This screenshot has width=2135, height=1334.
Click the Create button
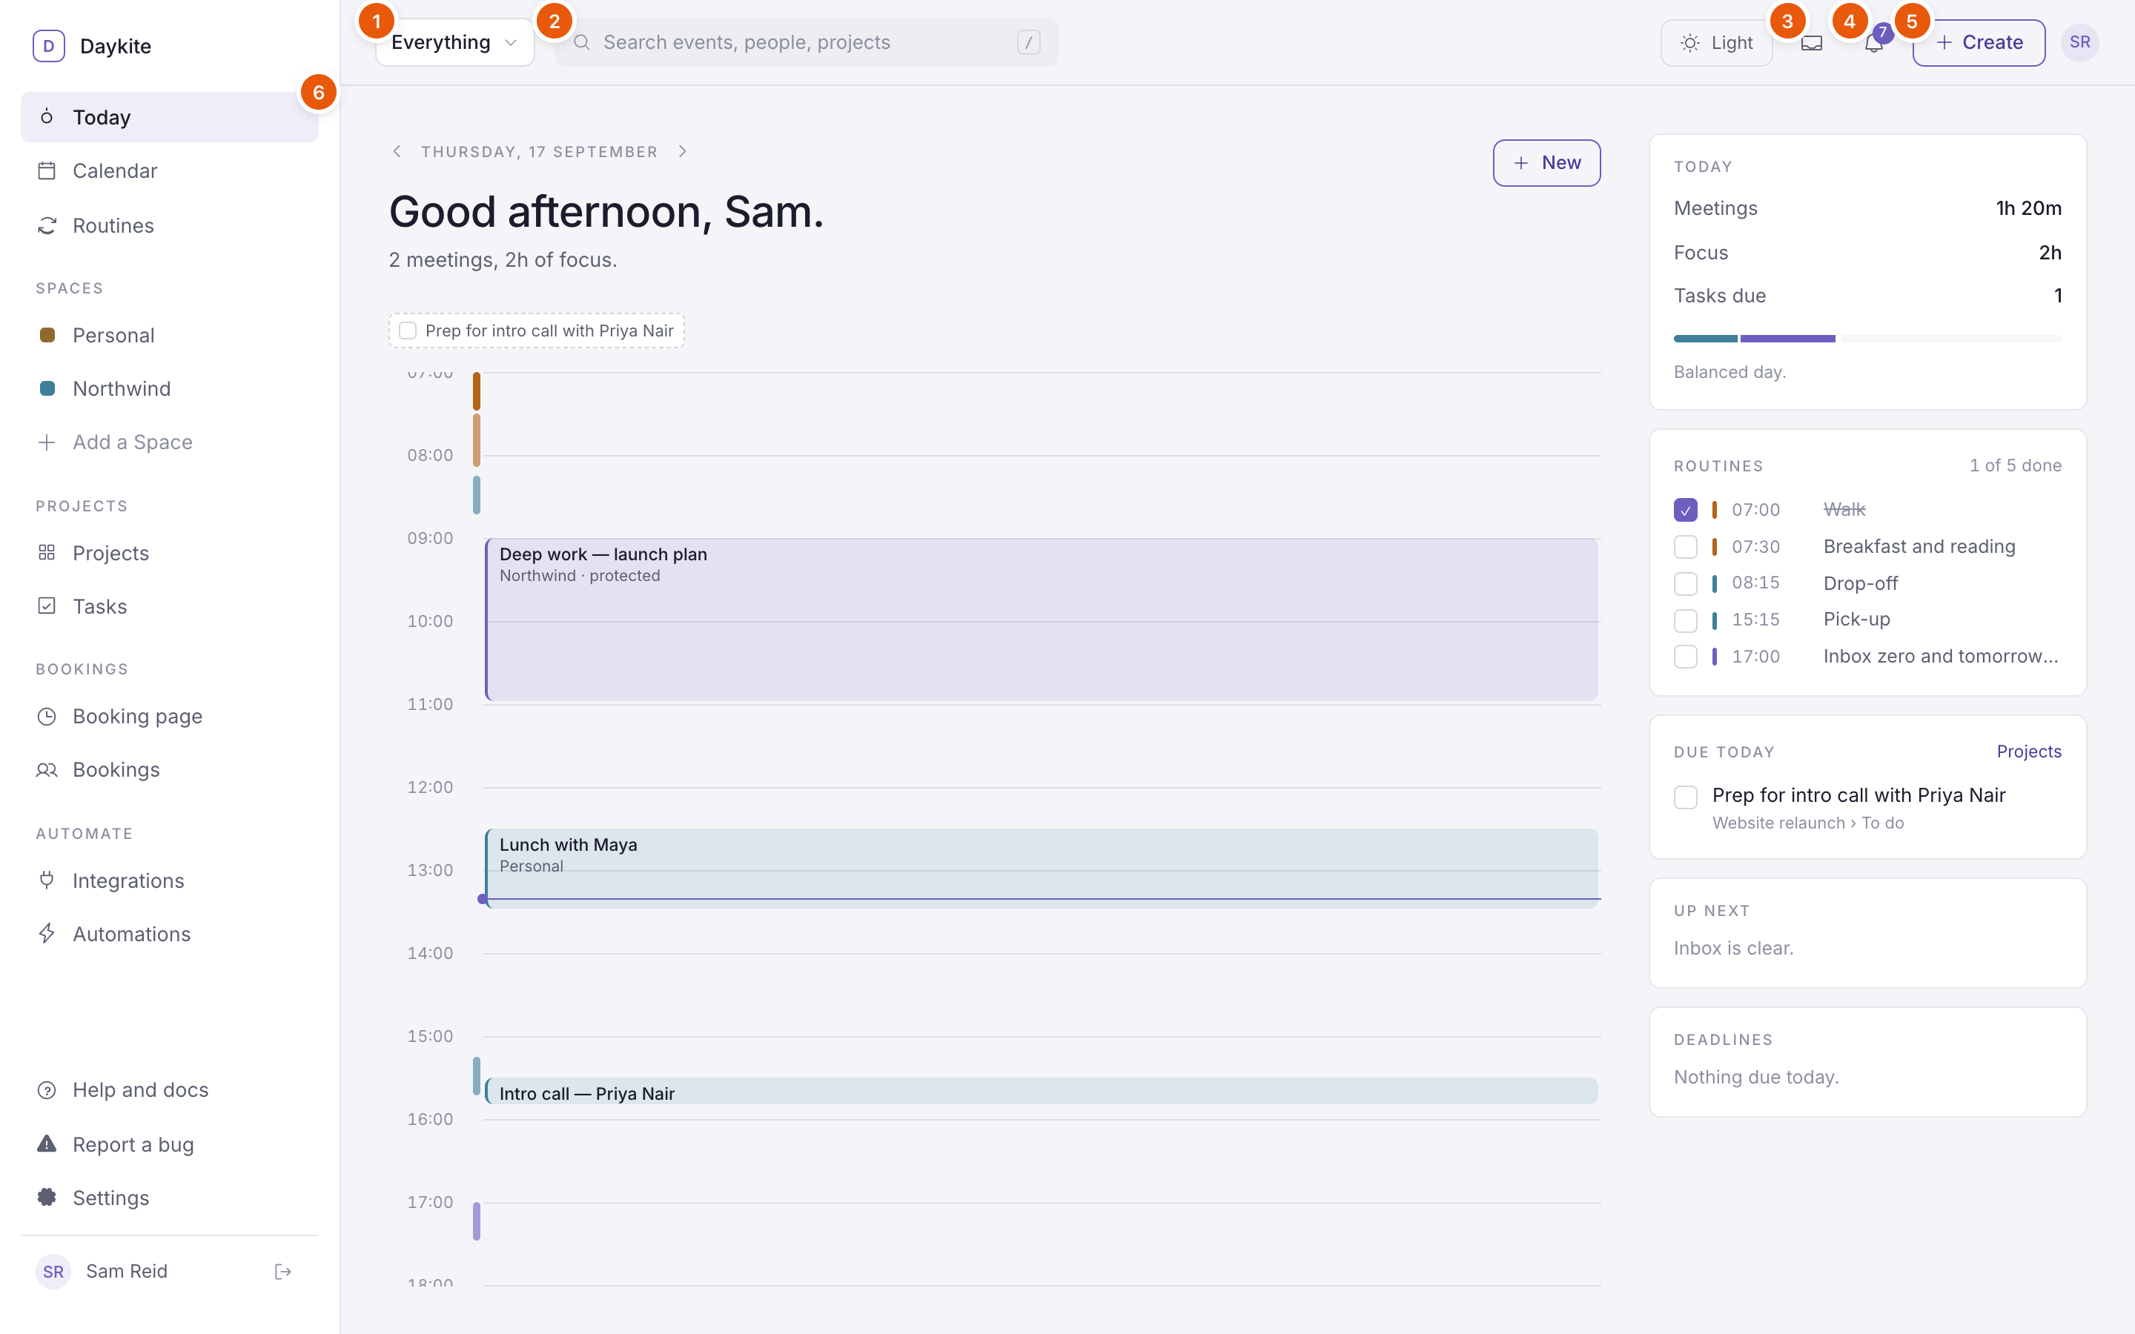click(1979, 42)
